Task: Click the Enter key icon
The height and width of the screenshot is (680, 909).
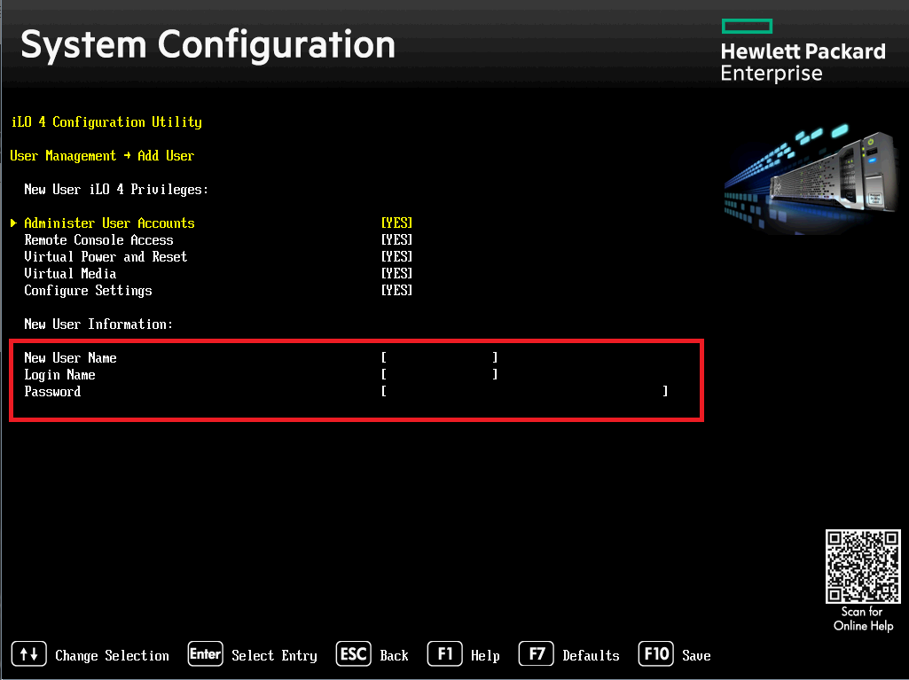Action: (x=205, y=654)
